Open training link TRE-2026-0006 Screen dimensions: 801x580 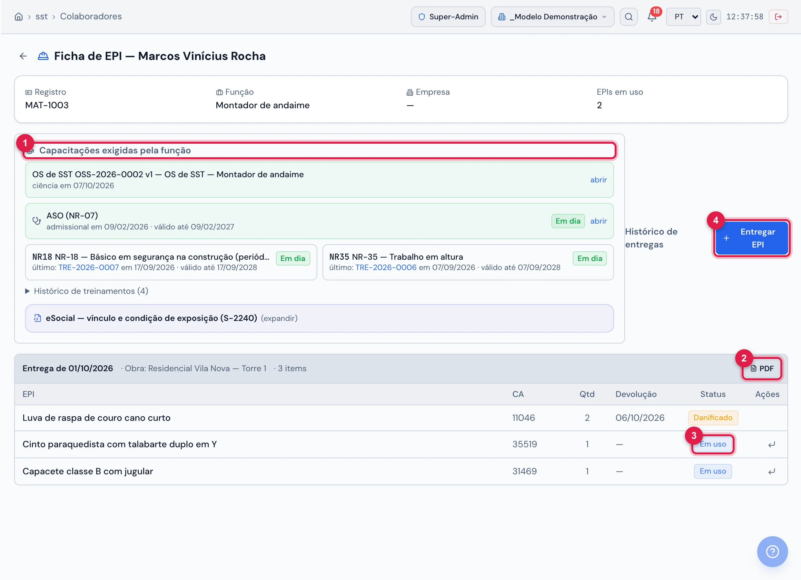point(386,267)
